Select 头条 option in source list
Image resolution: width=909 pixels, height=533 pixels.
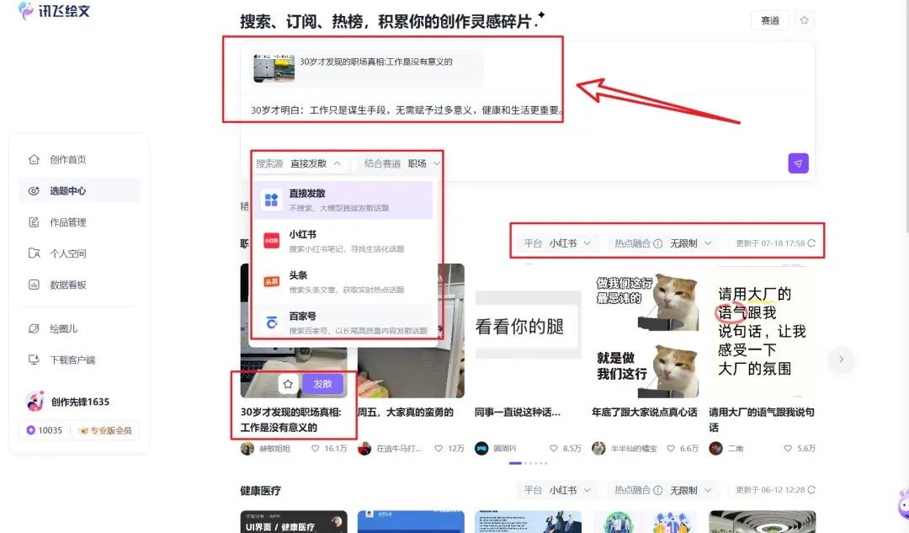[x=343, y=282]
